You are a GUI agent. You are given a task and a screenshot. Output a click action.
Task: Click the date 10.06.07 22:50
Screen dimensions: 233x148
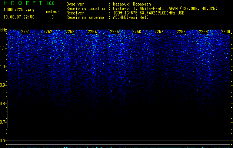click(x=19, y=17)
